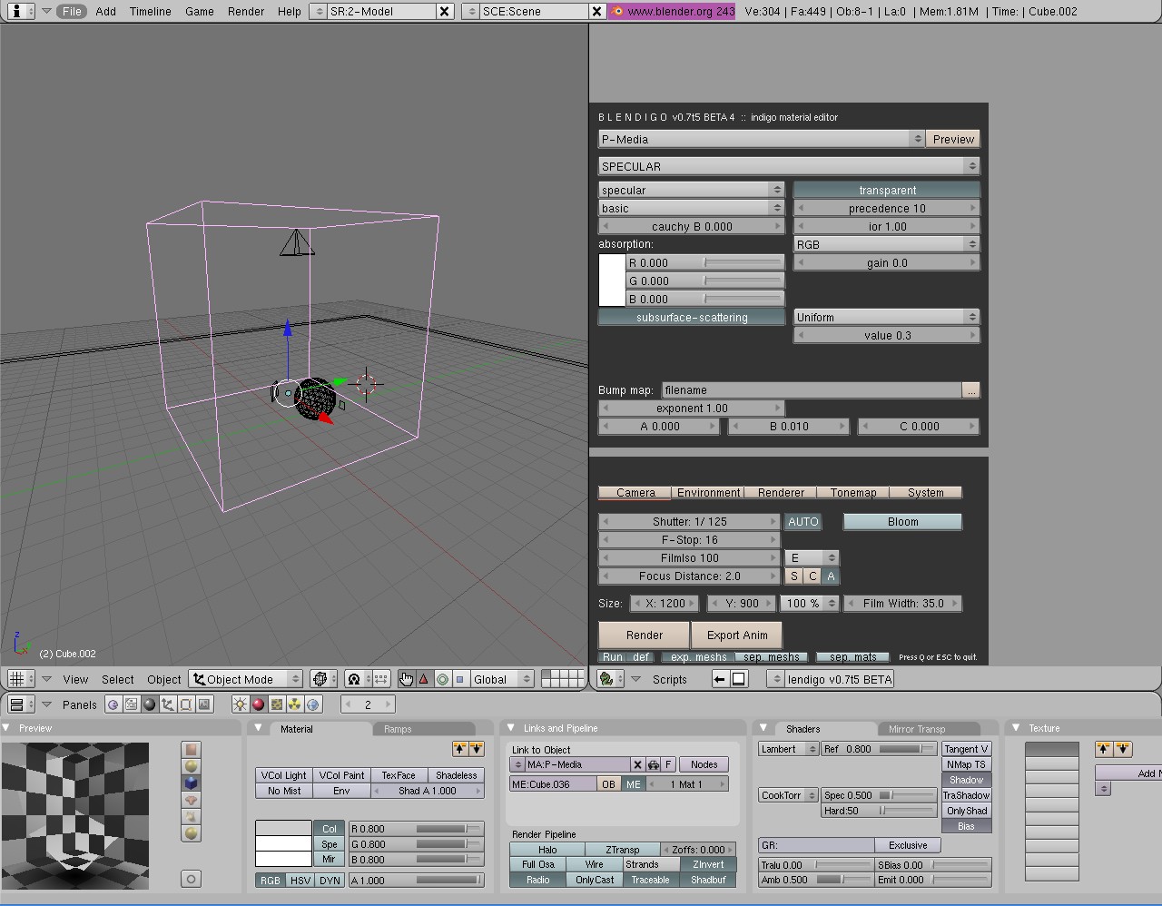Switch to the Environment tab
This screenshot has width=1162, height=906.
708,492
